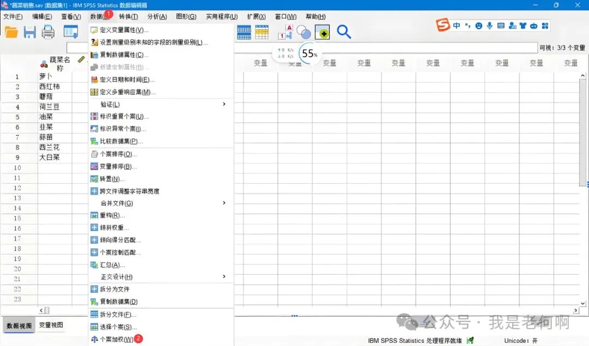
Task: Choose 跨文件调整字符串宽度 entry
Action: [161, 191]
